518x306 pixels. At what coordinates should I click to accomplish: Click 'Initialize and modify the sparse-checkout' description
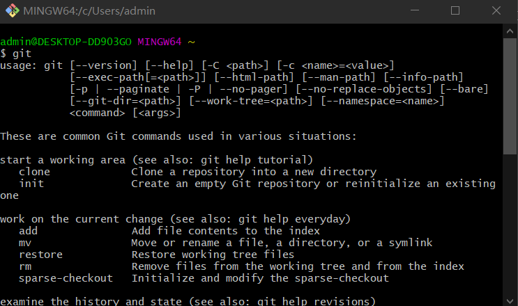(260, 278)
